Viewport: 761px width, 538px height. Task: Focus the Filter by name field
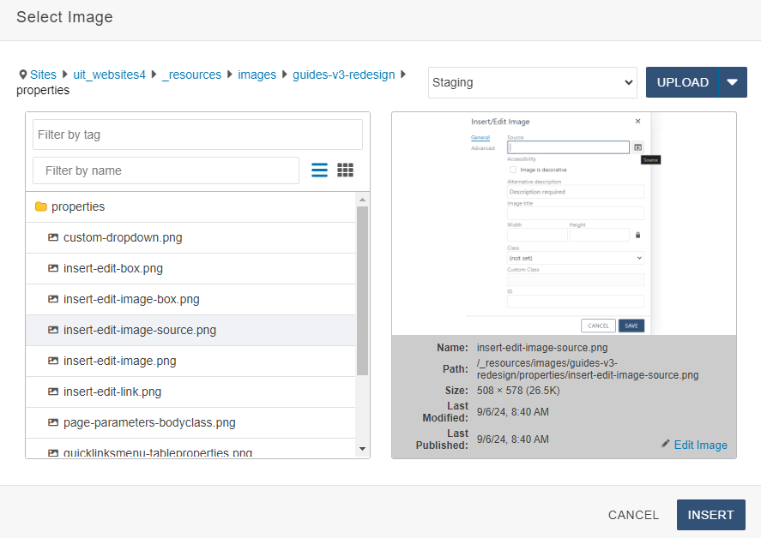166,170
